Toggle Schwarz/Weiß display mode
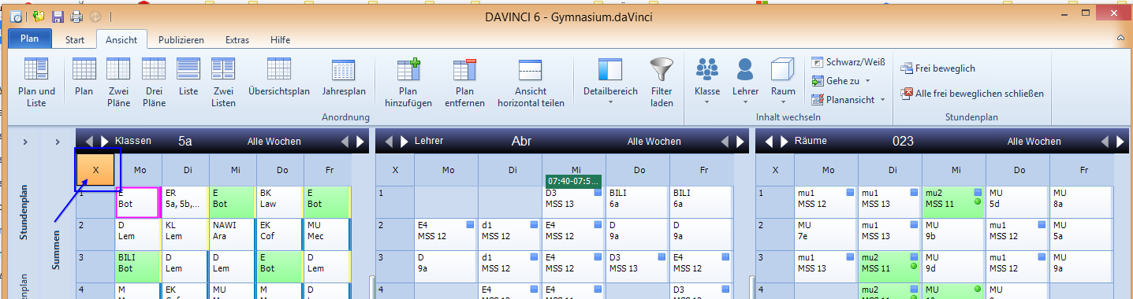This screenshot has width=1133, height=299. pos(848,62)
